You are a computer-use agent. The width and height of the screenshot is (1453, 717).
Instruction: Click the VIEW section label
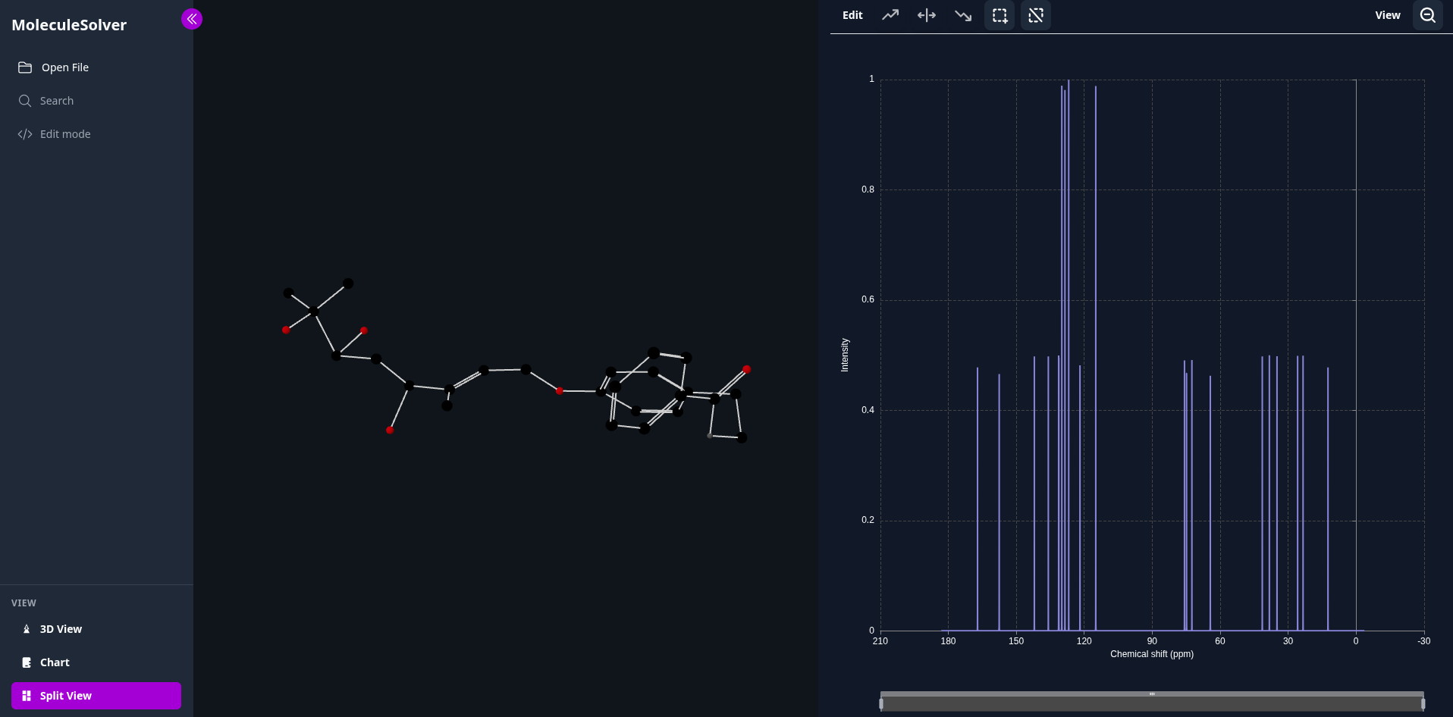(x=24, y=603)
